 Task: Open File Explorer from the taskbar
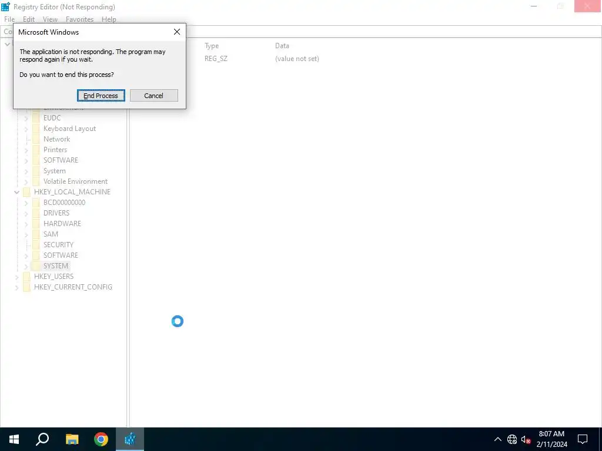(72, 439)
